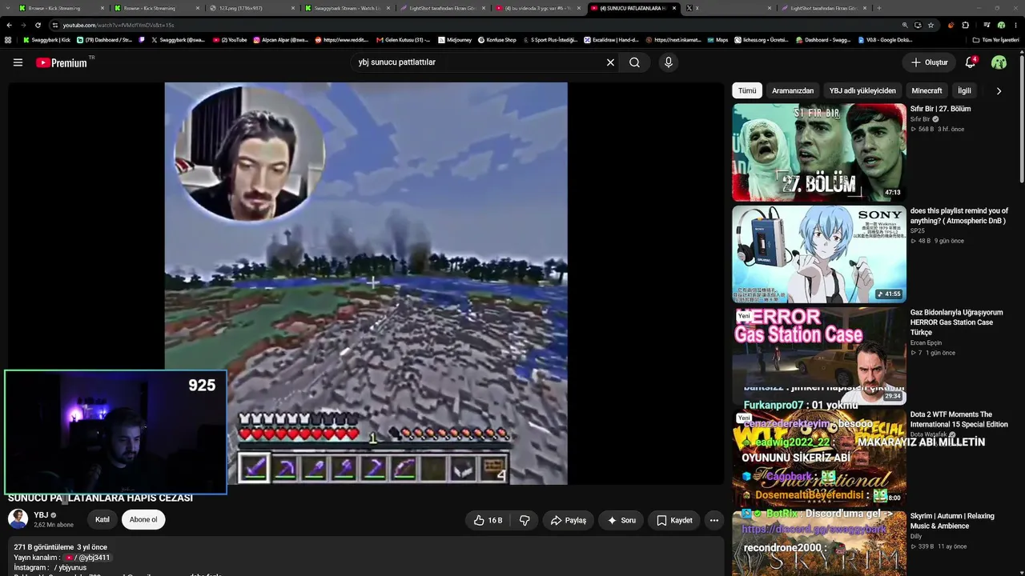Click the Sıfır Bir channel name

(x=920, y=119)
